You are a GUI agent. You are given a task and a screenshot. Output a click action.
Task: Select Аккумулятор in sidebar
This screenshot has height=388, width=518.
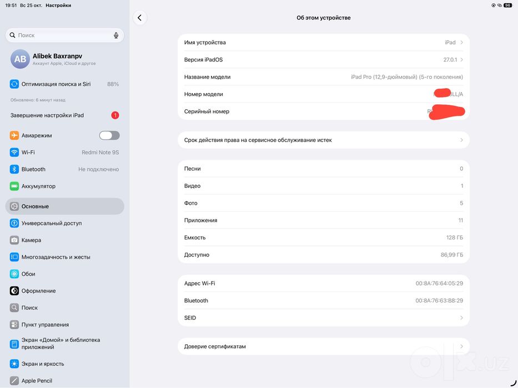[x=65, y=186]
